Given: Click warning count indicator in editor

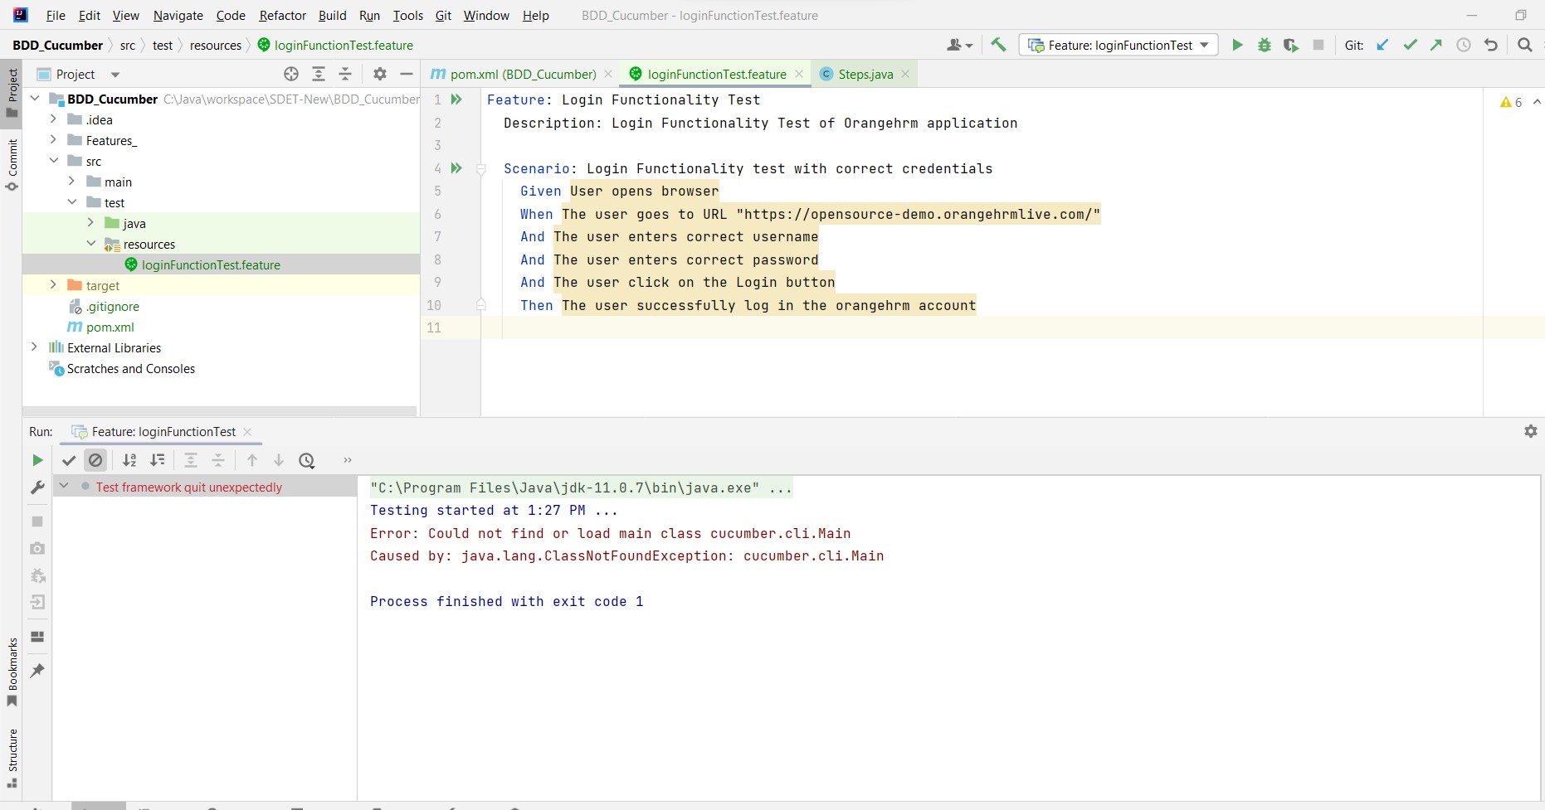Looking at the screenshot, I should click(x=1512, y=101).
